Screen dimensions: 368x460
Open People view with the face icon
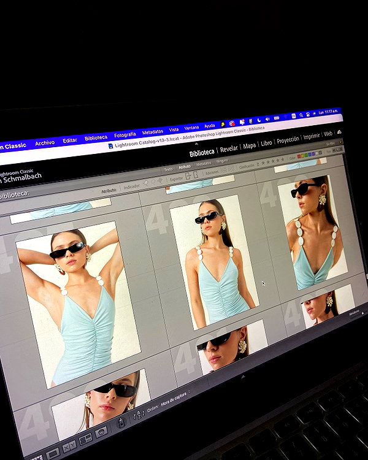(101, 432)
